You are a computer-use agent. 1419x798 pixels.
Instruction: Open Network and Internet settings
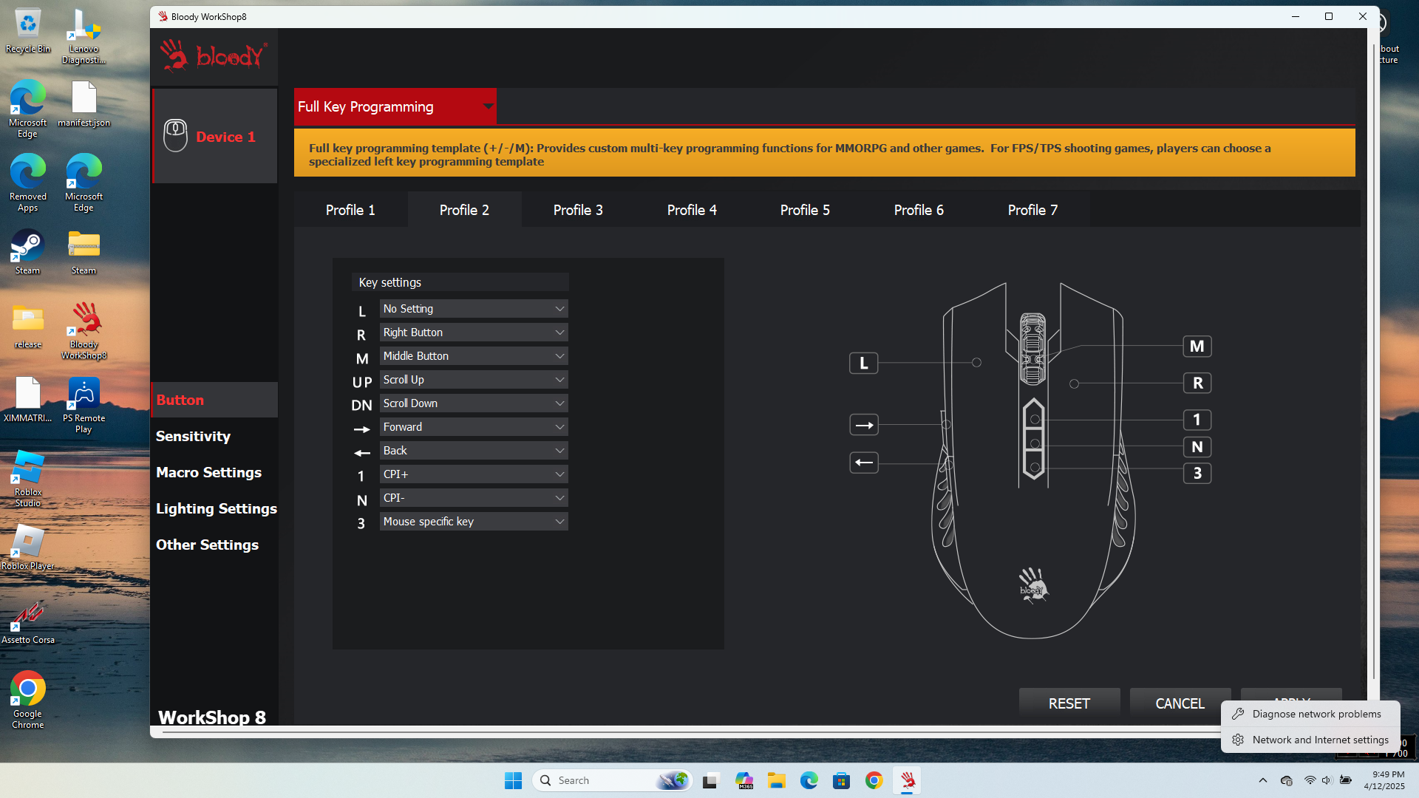point(1310,740)
